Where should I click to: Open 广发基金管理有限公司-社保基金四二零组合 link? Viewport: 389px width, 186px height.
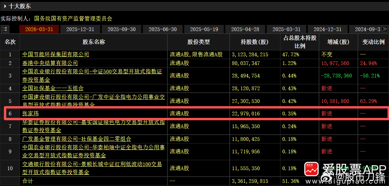77,139
